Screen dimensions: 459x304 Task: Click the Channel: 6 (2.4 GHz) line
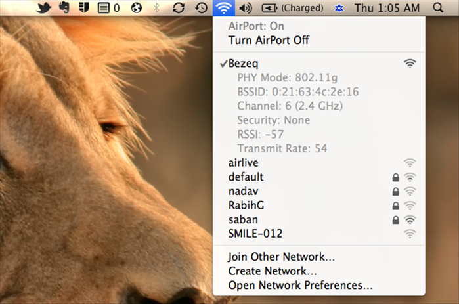click(x=290, y=106)
